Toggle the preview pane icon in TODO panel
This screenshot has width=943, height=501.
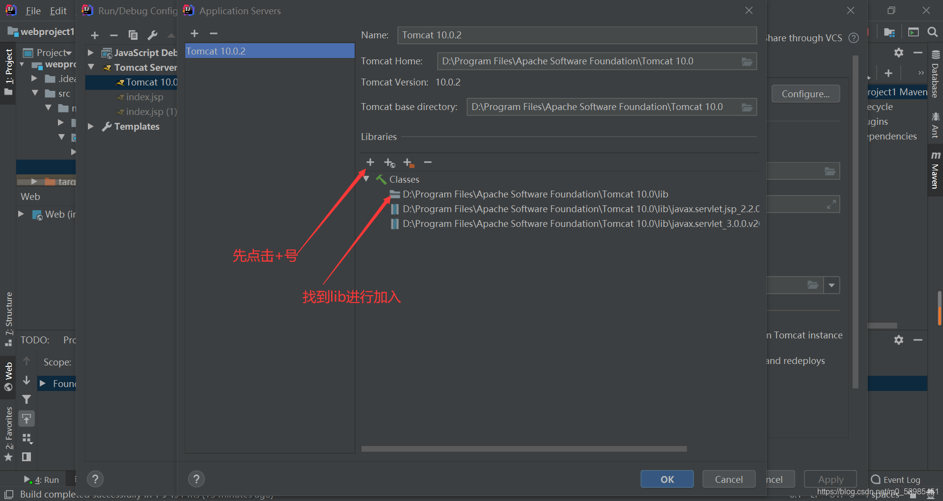tap(27, 457)
